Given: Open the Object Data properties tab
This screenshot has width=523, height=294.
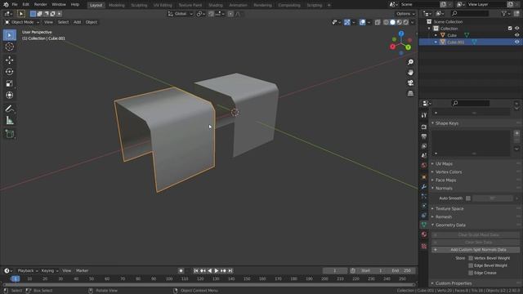Looking at the screenshot, I should click(x=424, y=225).
